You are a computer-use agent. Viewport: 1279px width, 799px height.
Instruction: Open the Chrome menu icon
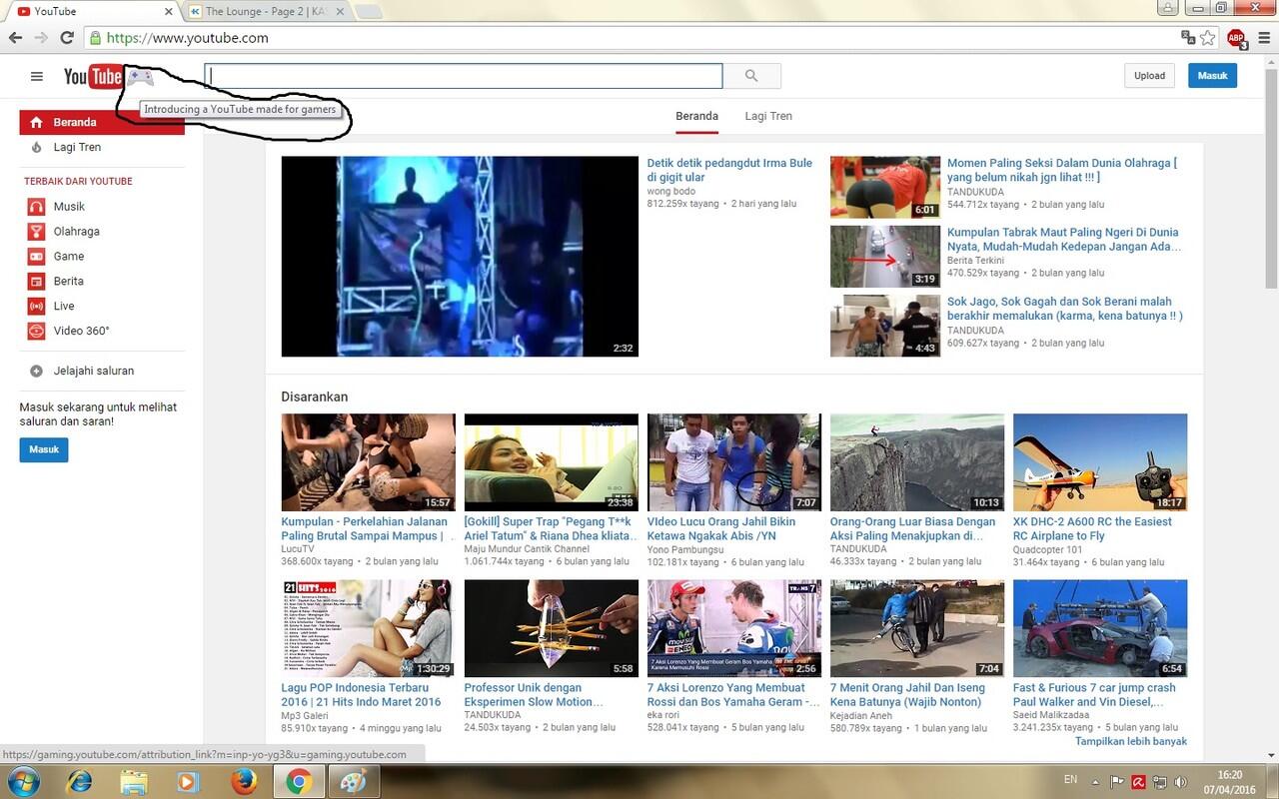pos(1263,38)
